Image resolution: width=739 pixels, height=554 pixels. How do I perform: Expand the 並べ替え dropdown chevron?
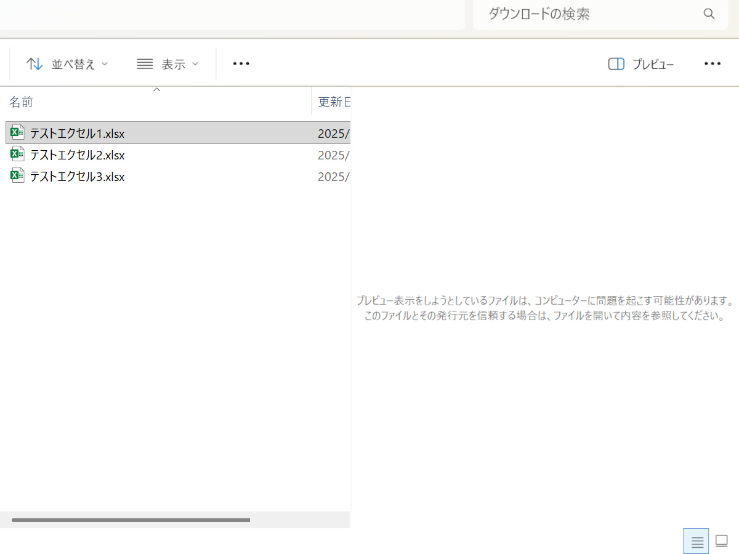104,63
